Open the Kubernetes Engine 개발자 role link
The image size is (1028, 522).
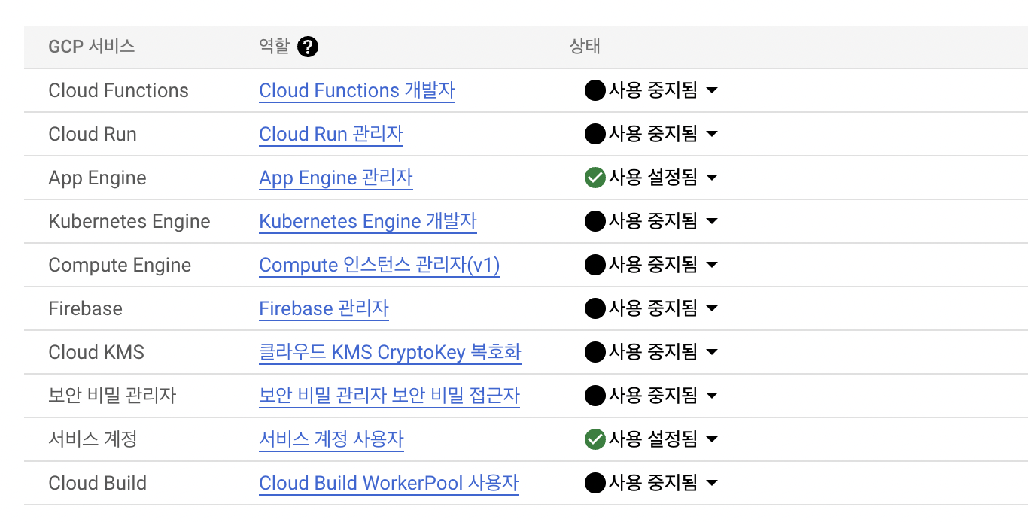pos(368,222)
